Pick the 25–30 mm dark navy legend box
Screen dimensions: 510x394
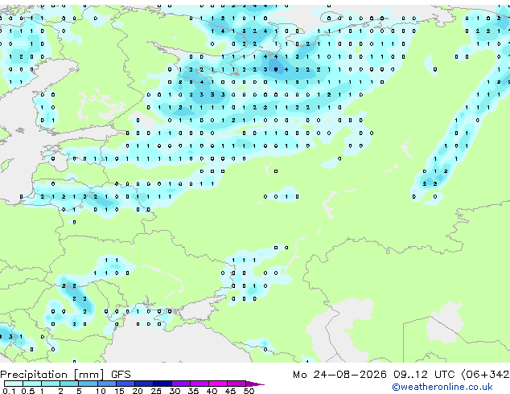[x=162, y=384]
